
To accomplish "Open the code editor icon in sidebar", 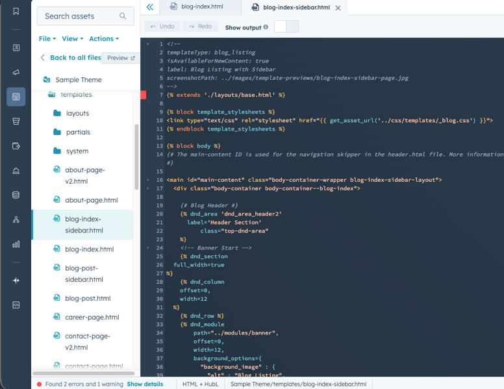I will point(16,305).
